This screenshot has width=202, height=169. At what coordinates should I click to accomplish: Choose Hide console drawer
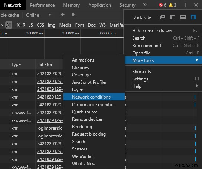click(163, 31)
